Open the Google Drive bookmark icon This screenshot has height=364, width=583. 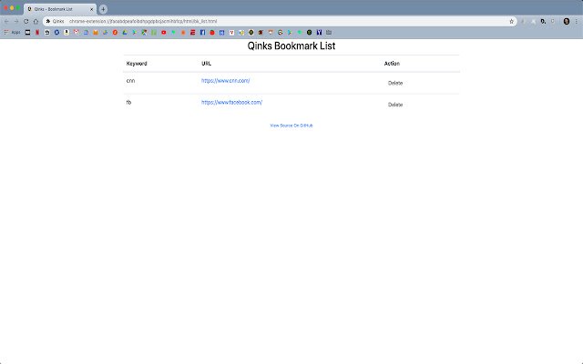(x=125, y=33)
